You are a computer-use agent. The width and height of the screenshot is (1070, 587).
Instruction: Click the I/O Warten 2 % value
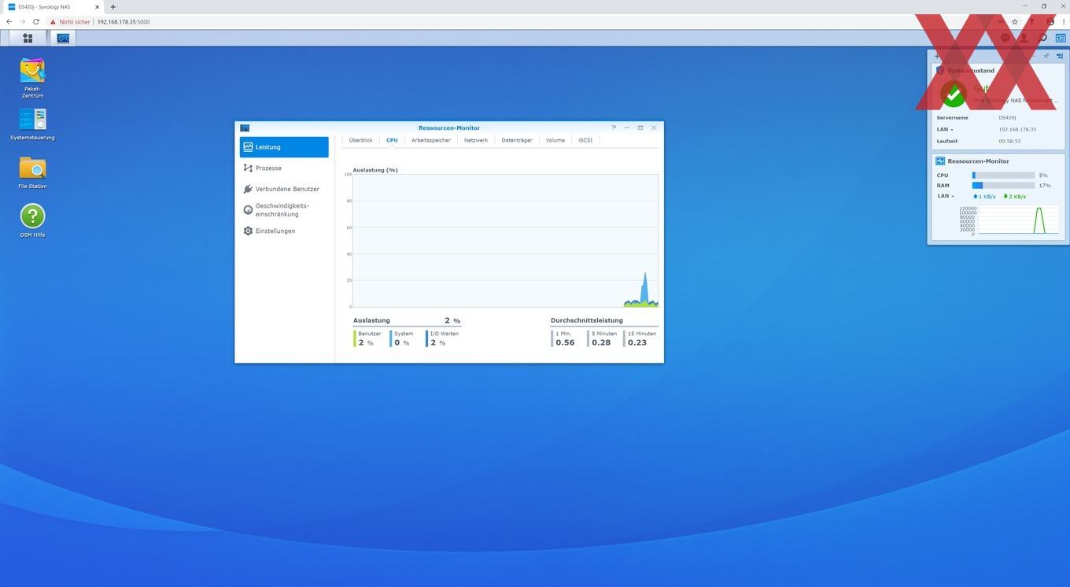pos(438,343)
